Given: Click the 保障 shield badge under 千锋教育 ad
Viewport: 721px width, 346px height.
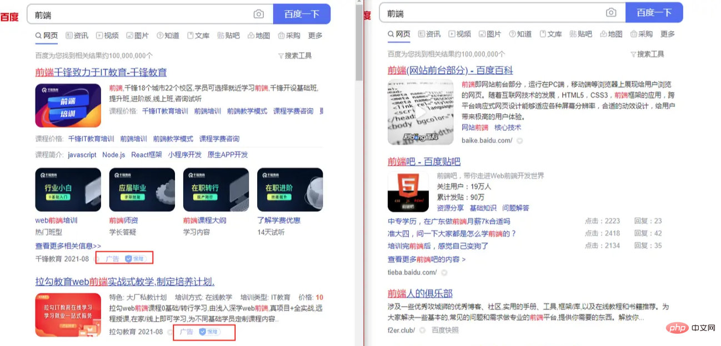Looking at the screenshot, I should [x=134, y=258].
